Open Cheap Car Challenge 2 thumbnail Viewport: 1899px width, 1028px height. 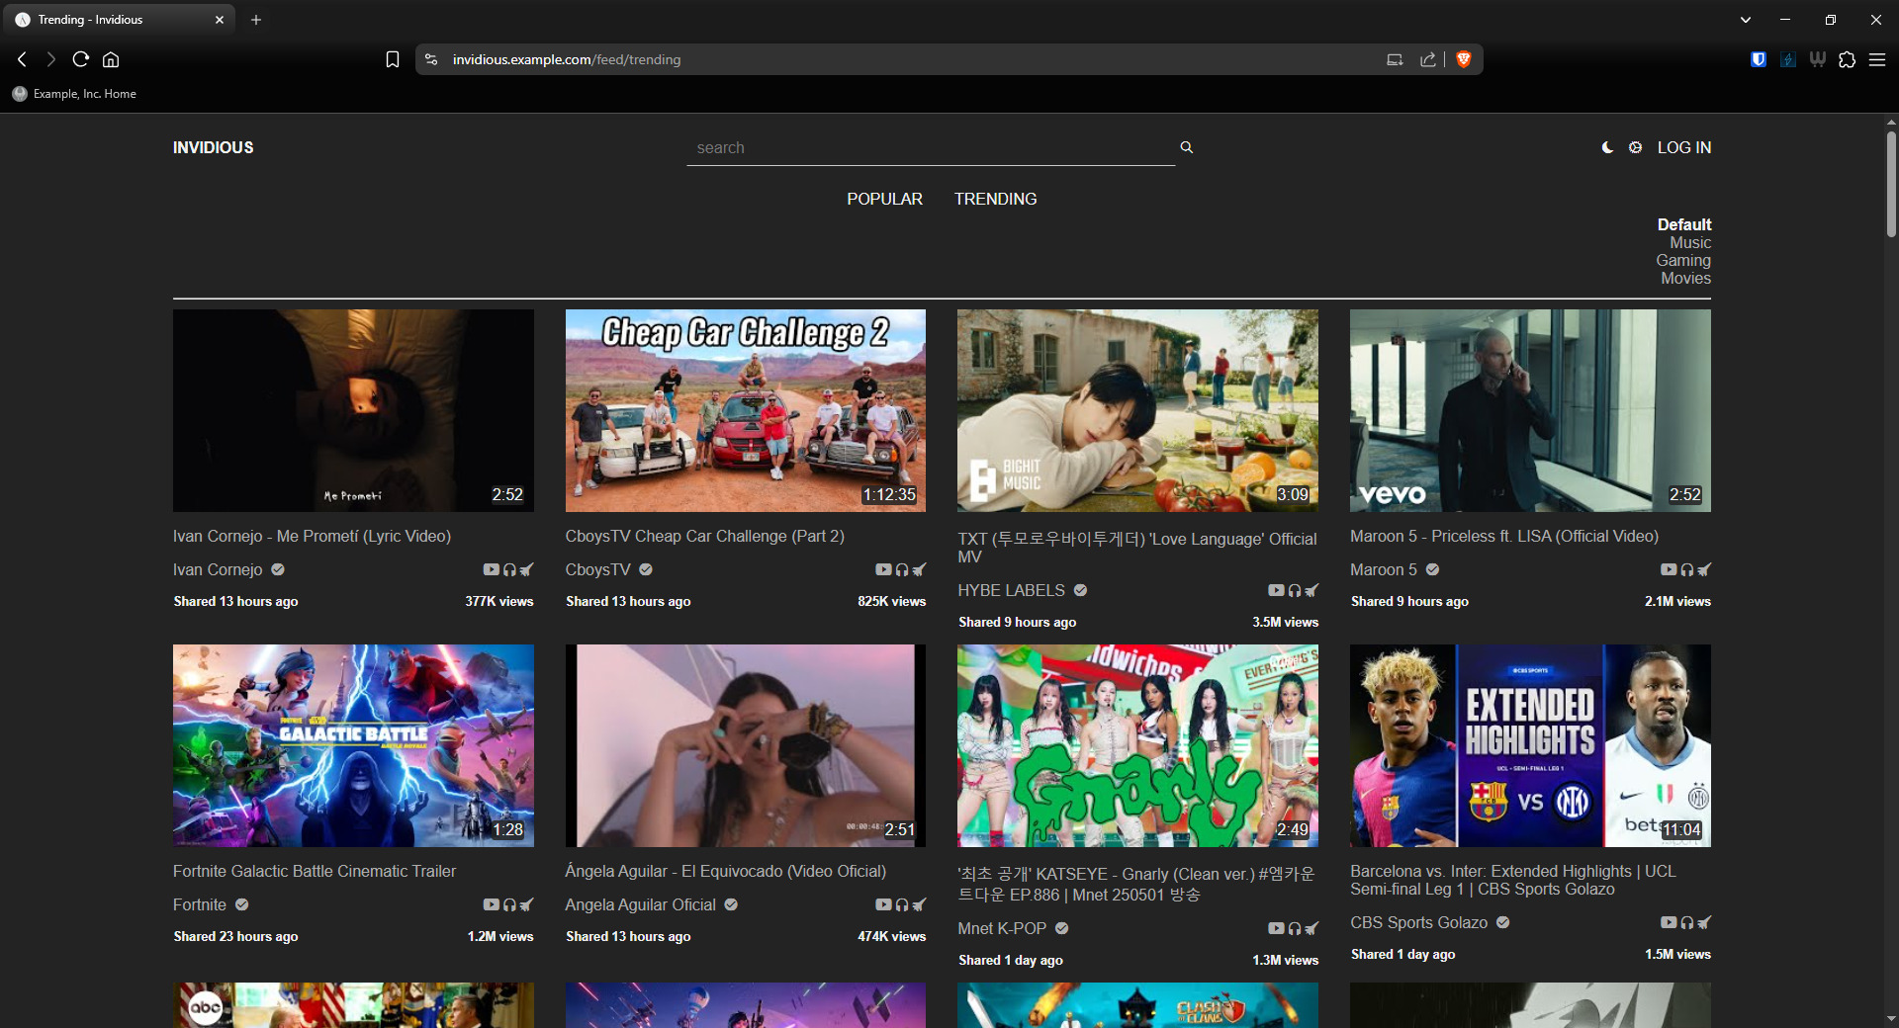pos(745,410)
